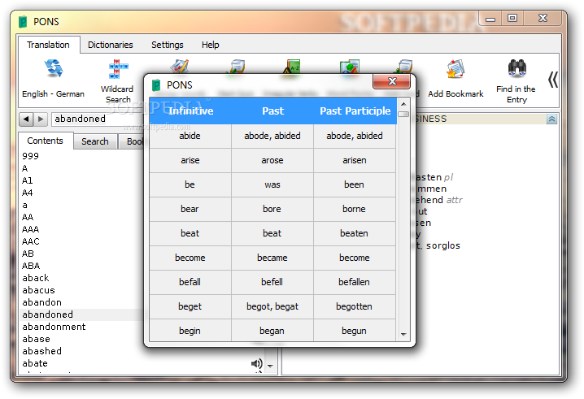The width and height of the screenshot is (584, 399).
Task: Select the past cell 'became'
Action: [272, 258]
